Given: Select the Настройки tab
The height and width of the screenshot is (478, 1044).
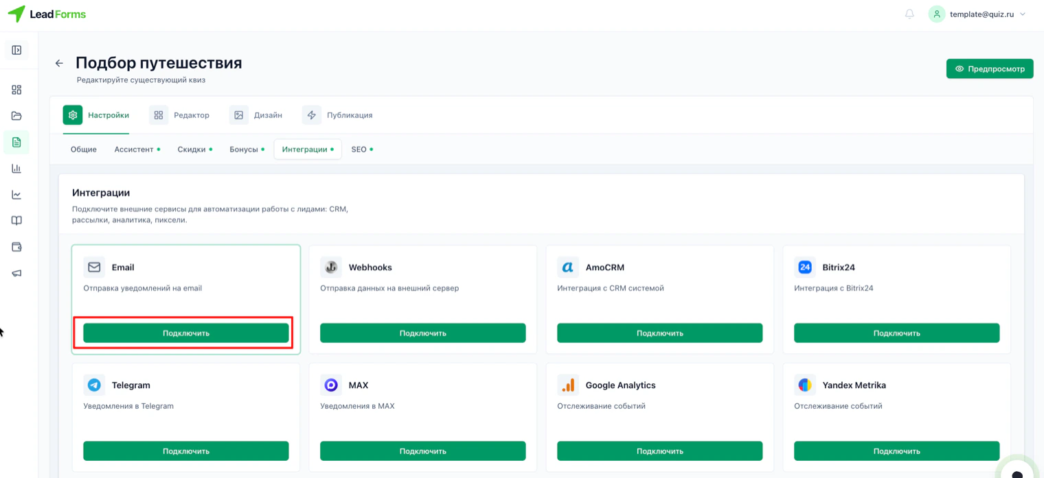Looking at the screenshot, I should tap(96, 115).
